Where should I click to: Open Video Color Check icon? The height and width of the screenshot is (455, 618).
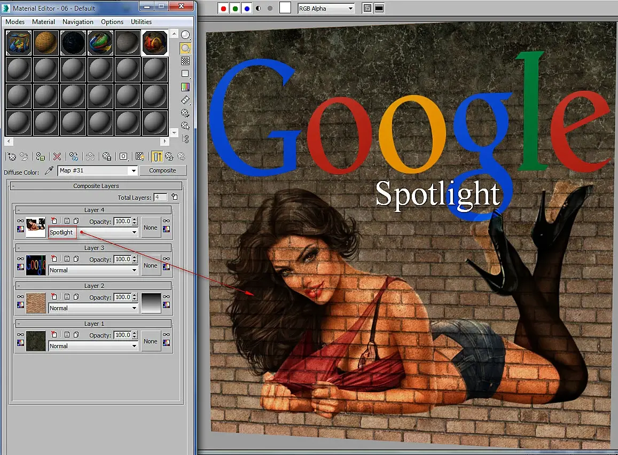pyautogui.click(x=185, y=87)
